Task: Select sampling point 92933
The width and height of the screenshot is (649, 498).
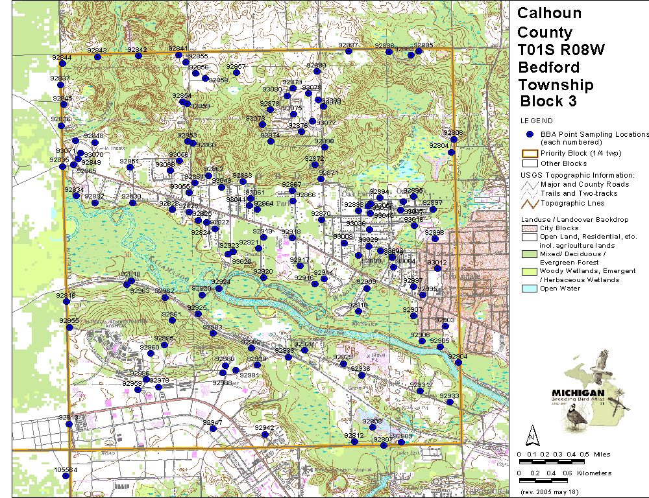Action: pyautogui.click(x=450, y=402)
